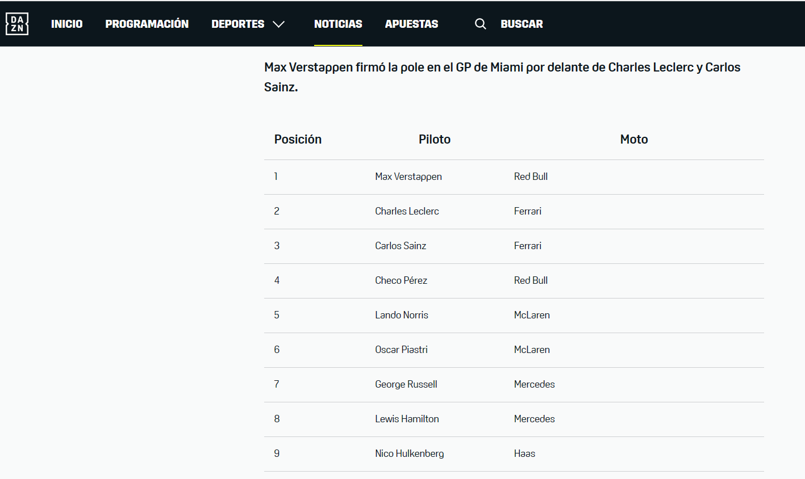Image resolution: width=805 pixels, height=479 pixels.
Task: Open the DEPORTES menu label
Action: 238,24
